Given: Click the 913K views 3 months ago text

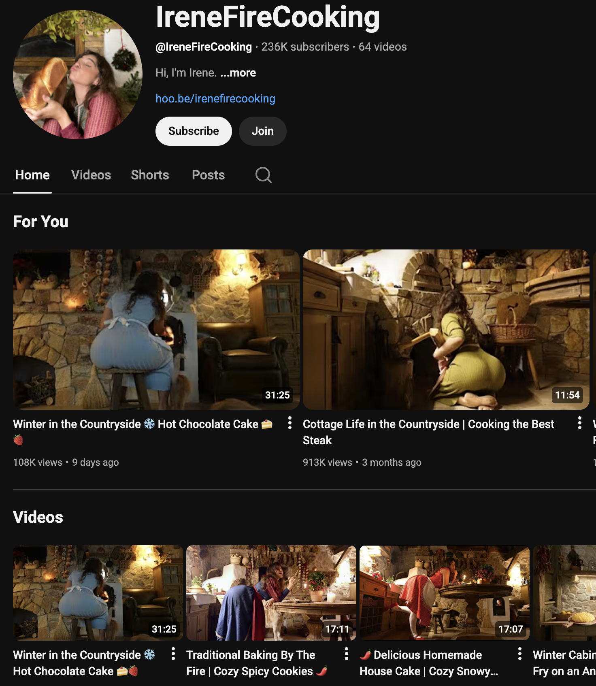Looking at the screenshot, I should click(x=362, y=462).
